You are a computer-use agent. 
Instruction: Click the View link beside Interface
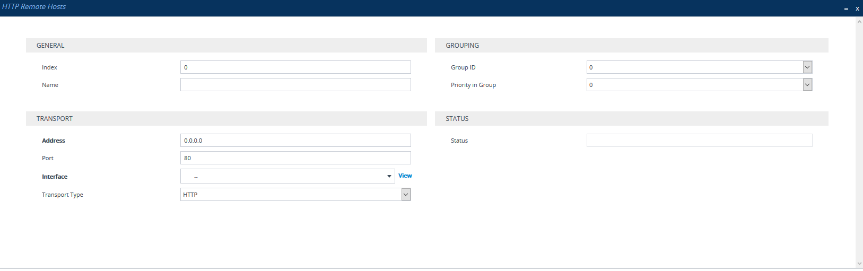[405, 176]
